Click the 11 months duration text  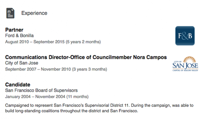point(77,97)
